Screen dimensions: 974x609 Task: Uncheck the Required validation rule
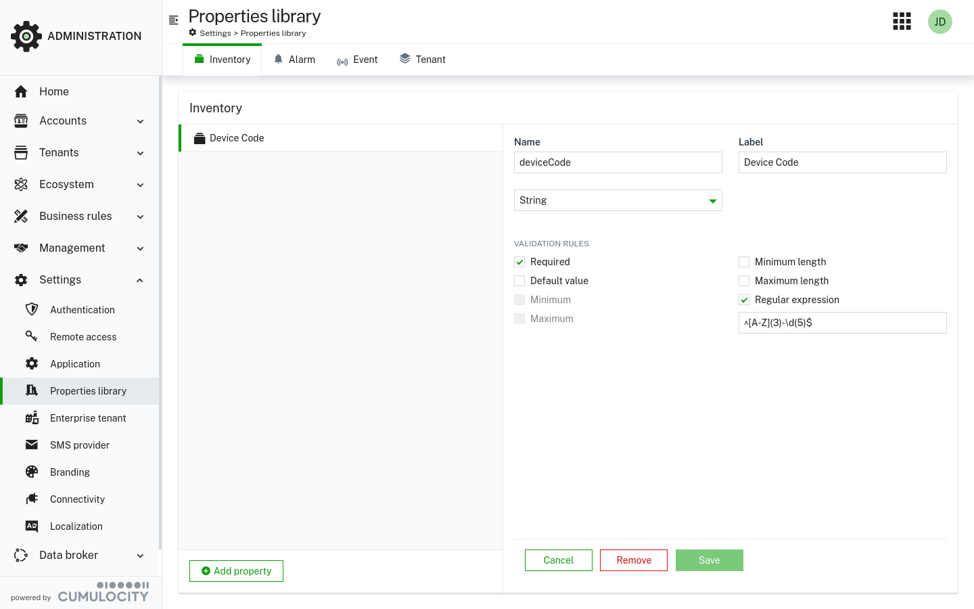[x=519, y=261]
